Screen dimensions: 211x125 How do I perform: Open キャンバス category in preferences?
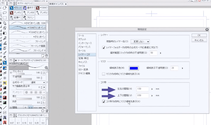83,62
